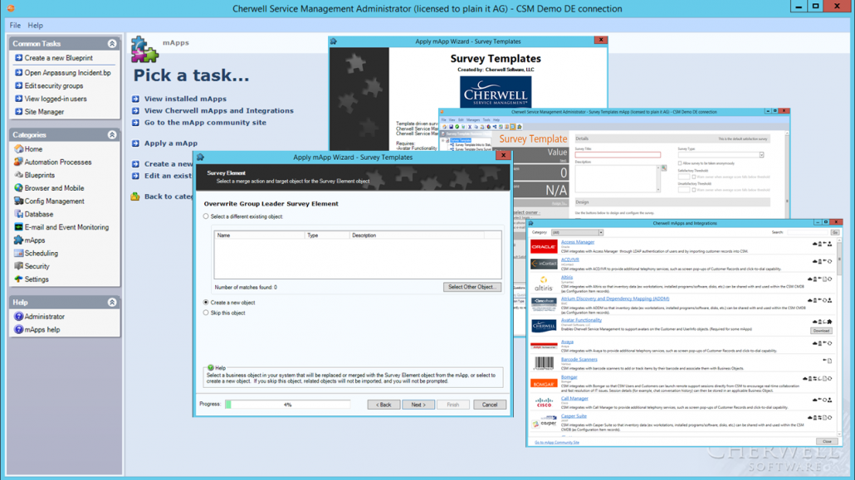
Task: Open the Blueprints category icon
Action: coord(18,175)
